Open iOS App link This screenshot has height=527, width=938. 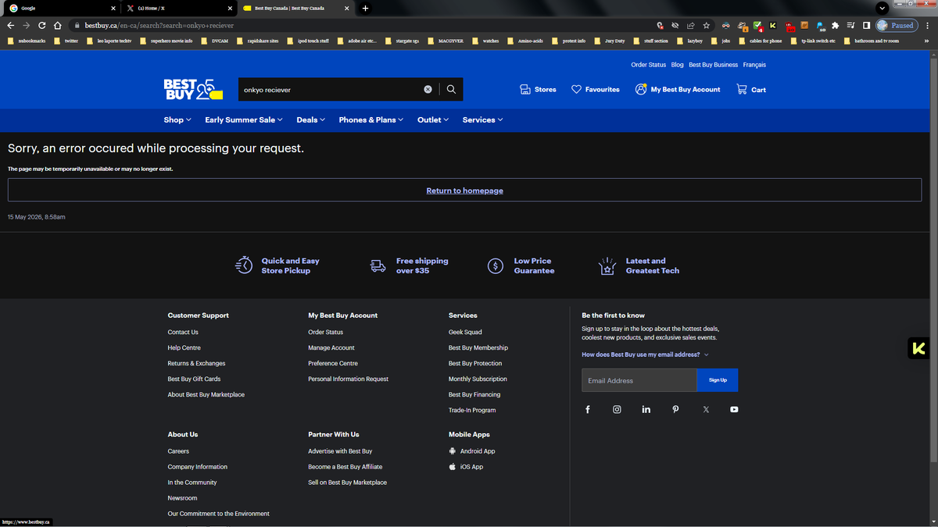coord(466,467)
